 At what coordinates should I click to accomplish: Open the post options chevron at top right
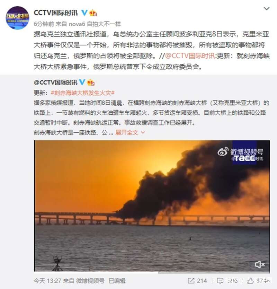[267, 8]
